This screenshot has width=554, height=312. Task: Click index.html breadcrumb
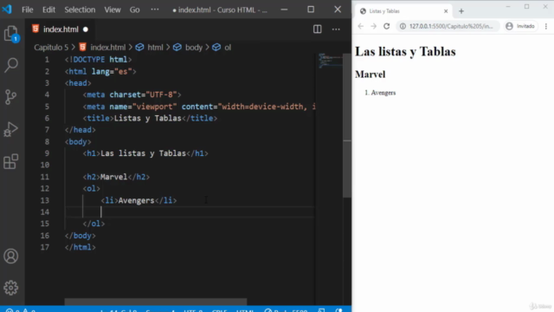pyautogui.click(x=107, y=48)
